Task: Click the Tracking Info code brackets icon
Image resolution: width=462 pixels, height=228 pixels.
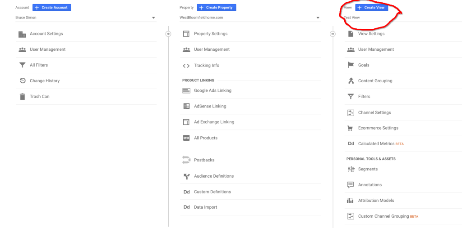Action: point(186,66)
